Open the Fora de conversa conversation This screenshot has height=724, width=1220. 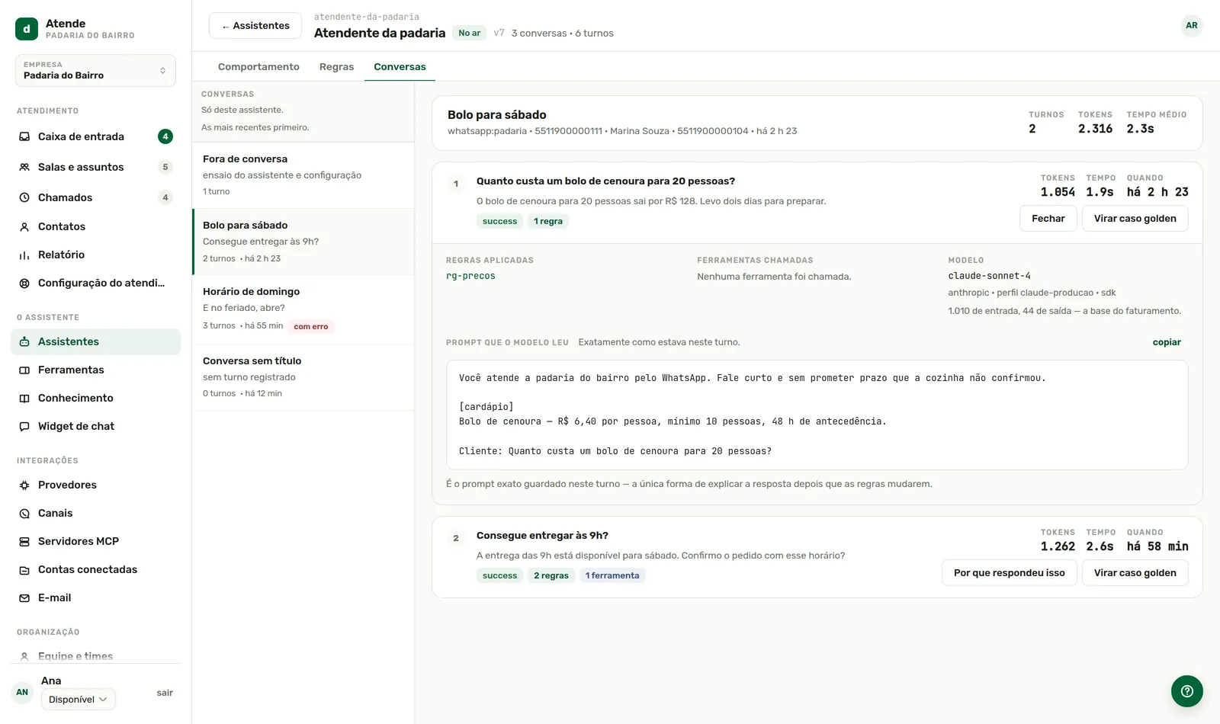(x=303, y=175)
